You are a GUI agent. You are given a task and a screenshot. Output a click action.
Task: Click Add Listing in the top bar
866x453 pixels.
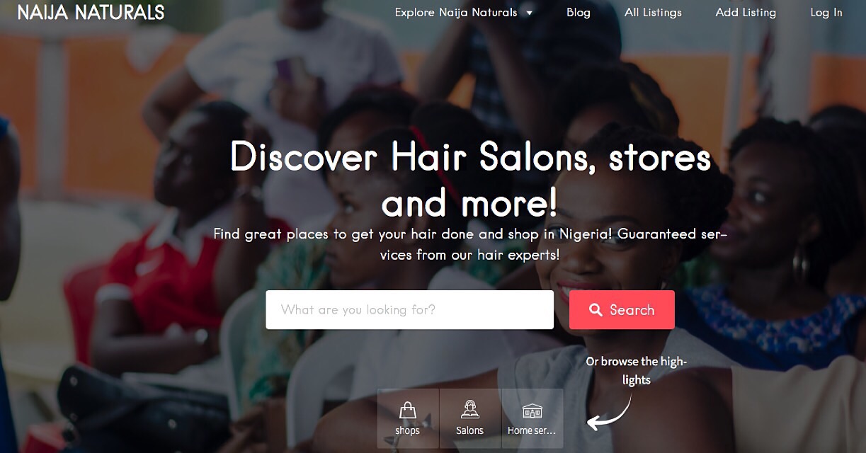[746, 13]
